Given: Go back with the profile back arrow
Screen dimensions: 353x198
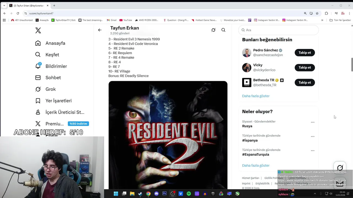Looking at the screenshot, I should point(100,30).
